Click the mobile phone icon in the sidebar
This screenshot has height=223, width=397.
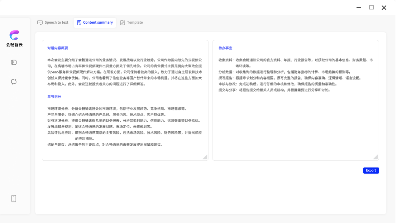[14, 199]
